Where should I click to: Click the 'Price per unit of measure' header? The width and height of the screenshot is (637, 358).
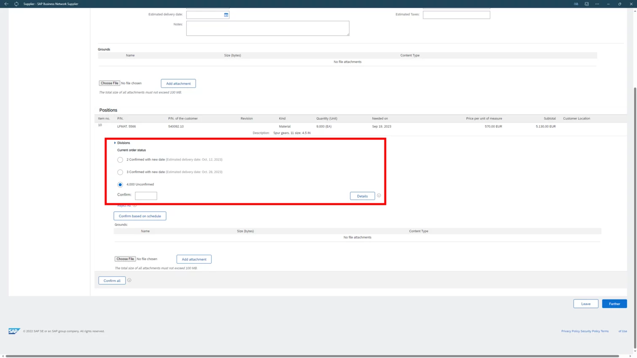click(484, 118)
